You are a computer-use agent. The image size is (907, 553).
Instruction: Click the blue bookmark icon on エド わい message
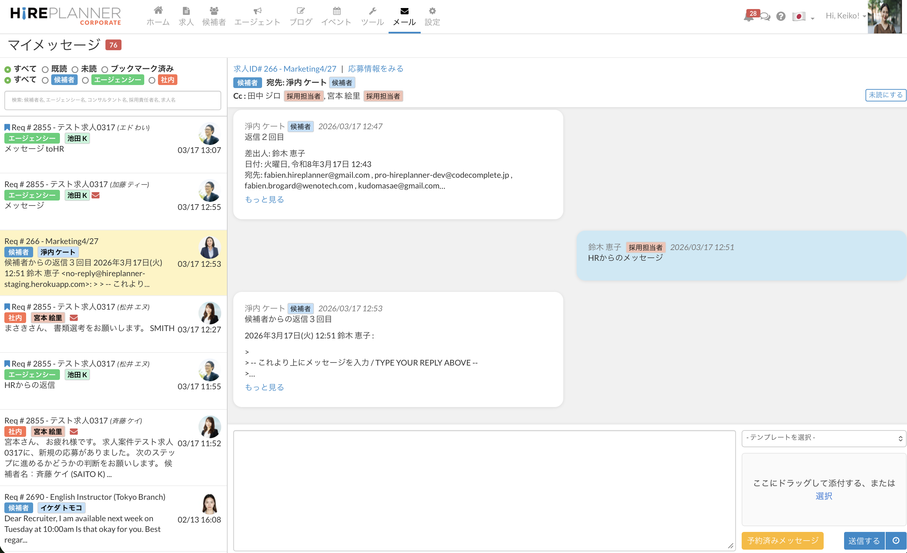pos(7,128)
